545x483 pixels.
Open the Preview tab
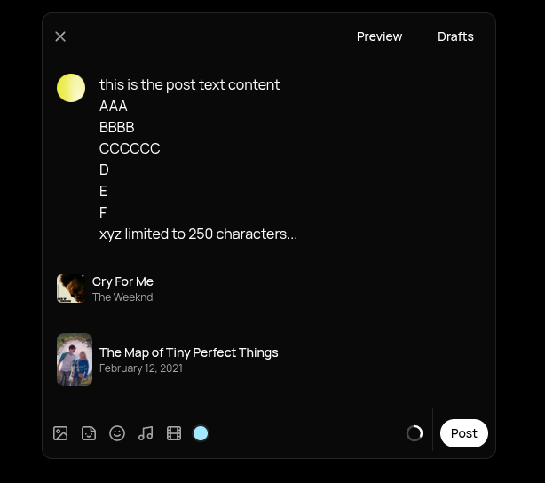379,36
